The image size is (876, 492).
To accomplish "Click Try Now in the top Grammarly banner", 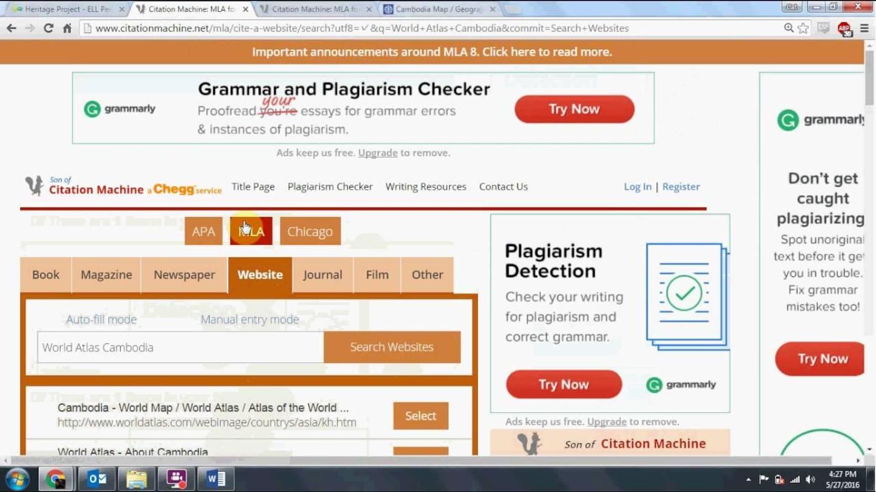I will [x=574, y=109].
